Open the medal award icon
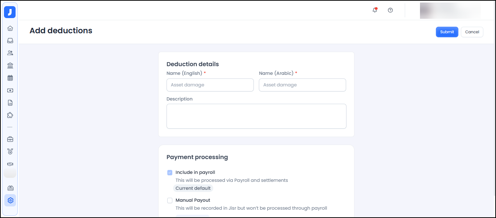The height and width of the screenshot is (218, 496). point(10,151)
